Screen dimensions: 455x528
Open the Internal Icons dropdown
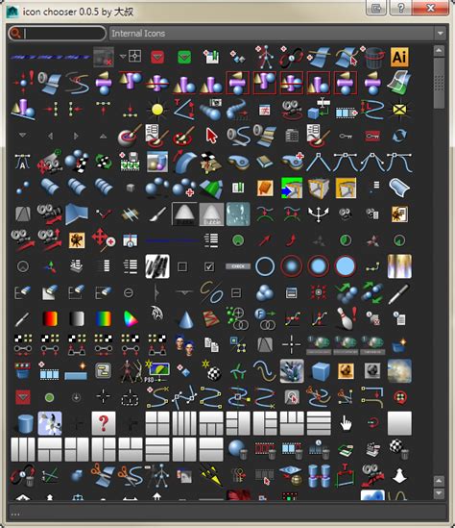tap(277, 34)
